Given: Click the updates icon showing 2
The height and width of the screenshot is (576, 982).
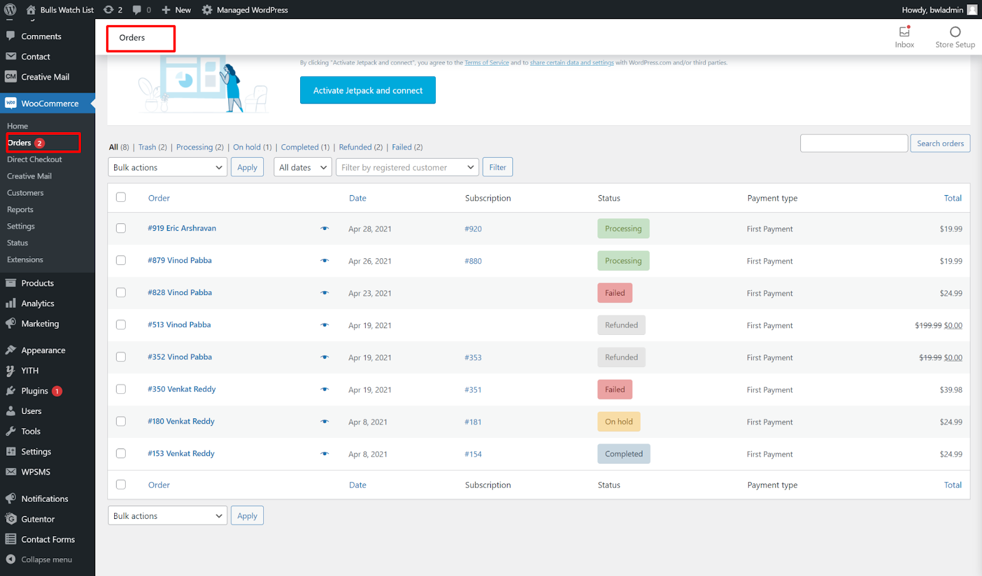Looking at the screenshot, I should [x=109, y=10].
